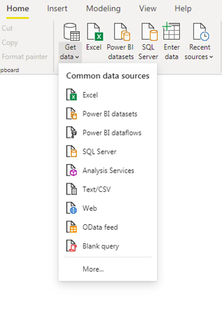Image resolution: width=222 pixels, height=317 pixels.
Task: Open the Help tab
Action: (183, 9)
